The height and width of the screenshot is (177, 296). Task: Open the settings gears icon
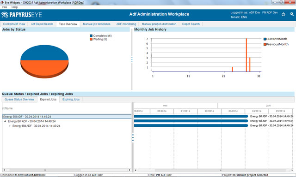click(292, 14)
